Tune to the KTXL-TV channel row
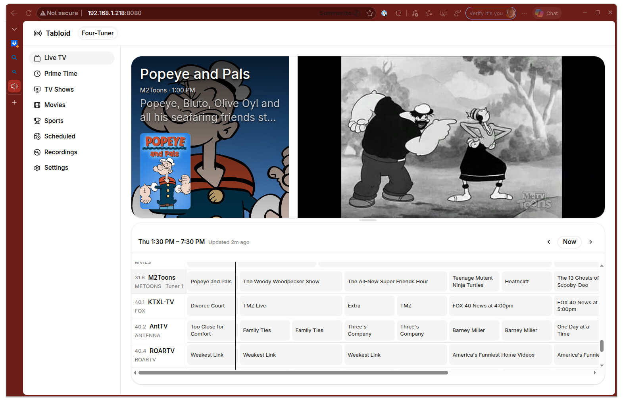The height and width of the screenshot is (409, 623). click(159, 306)
